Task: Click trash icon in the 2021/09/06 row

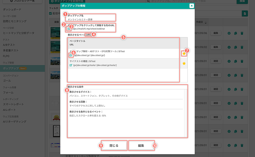Action: (242, 33)
